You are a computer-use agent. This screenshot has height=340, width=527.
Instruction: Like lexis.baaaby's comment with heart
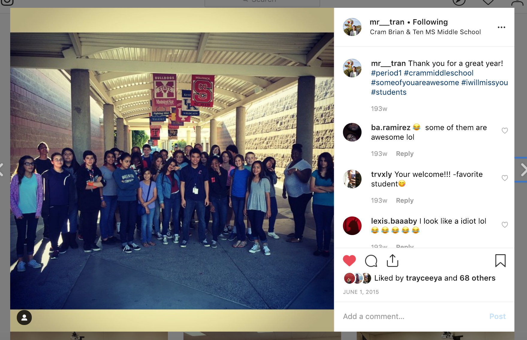point(505,225)
